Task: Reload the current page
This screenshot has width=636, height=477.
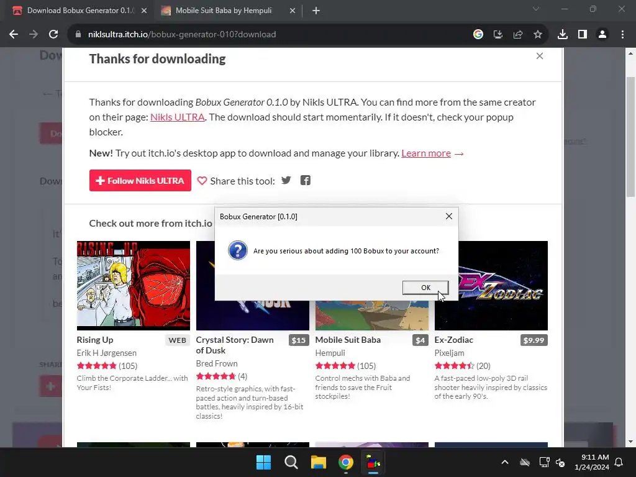Action: click(53, 35)
